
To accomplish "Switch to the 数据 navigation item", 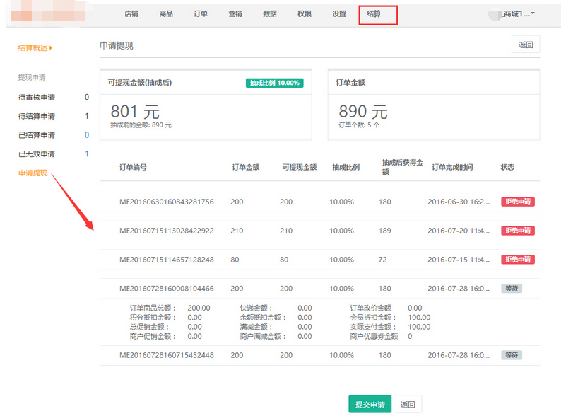I will [x=270, y=14].
